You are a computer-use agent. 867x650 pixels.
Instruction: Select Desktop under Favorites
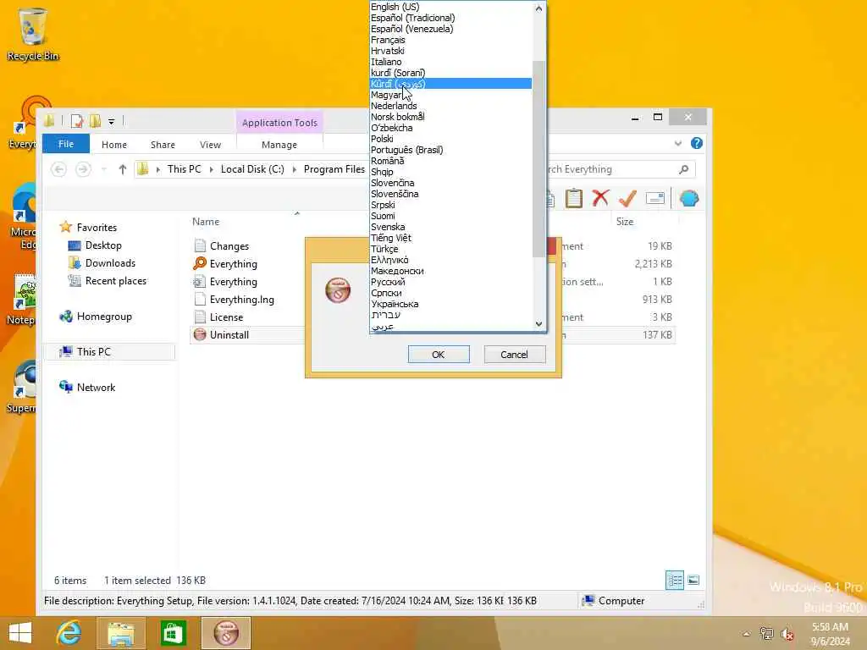point(102,245)
